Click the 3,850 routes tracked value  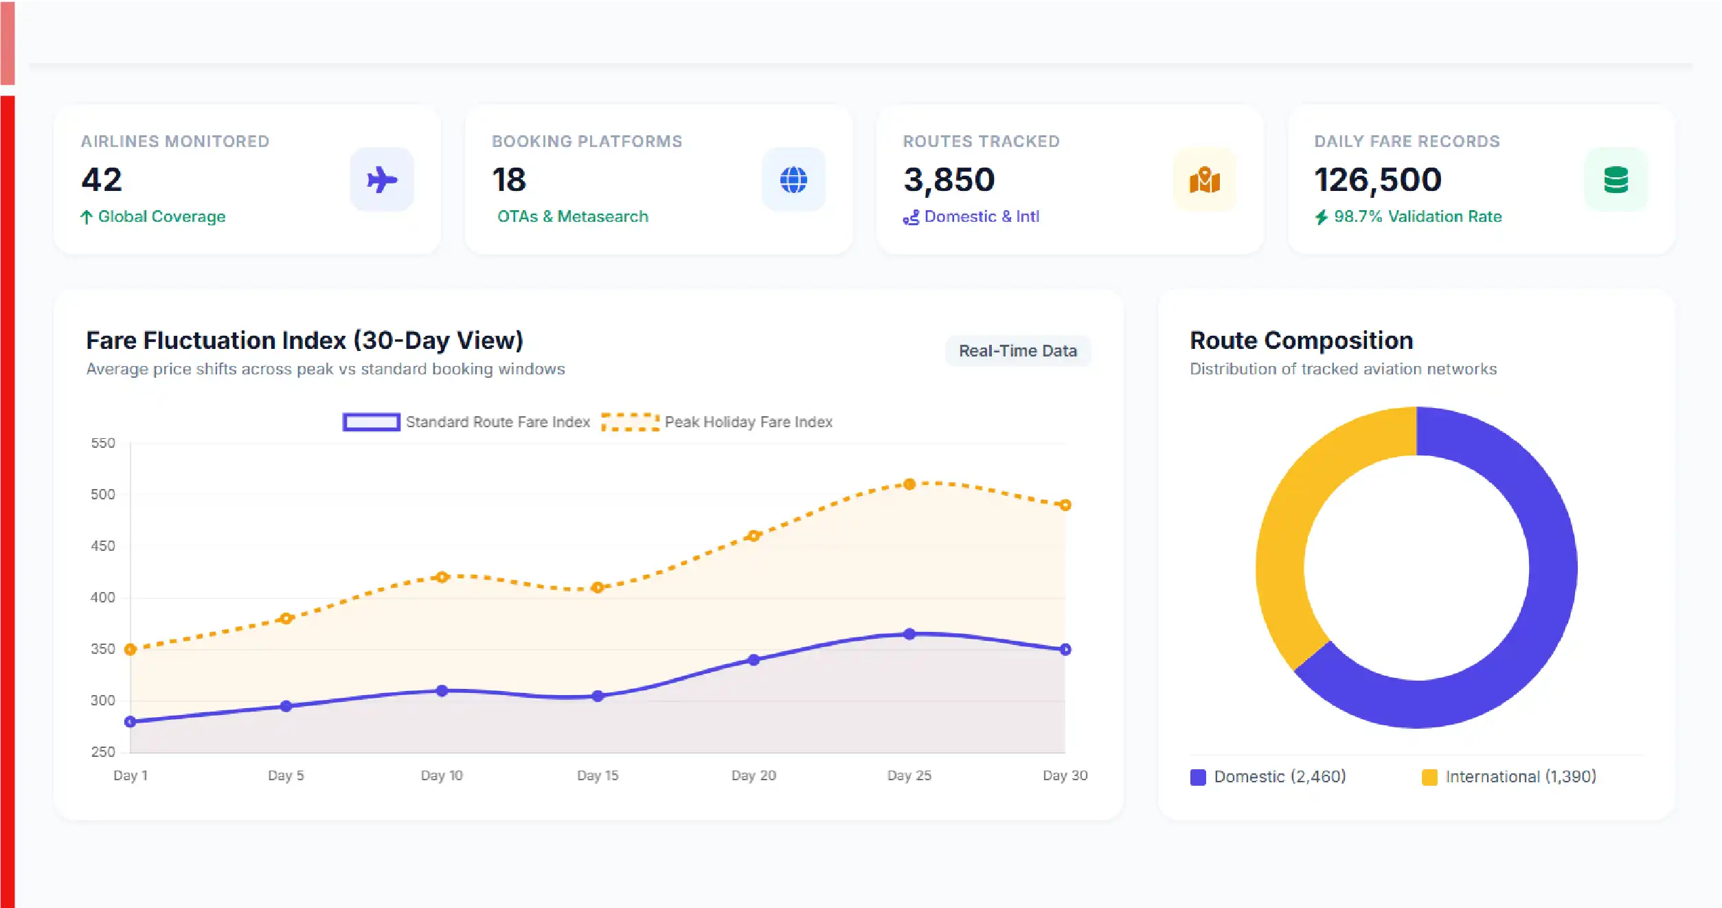click(949, 180)
